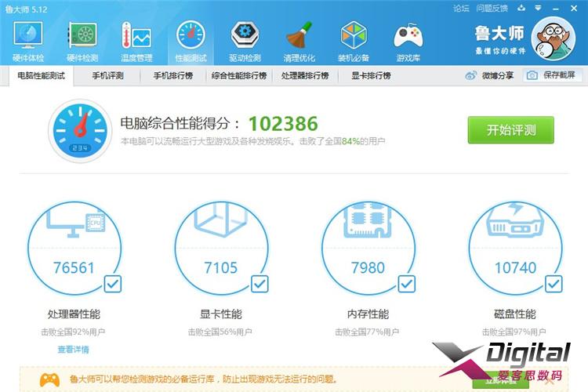Click the 击败全国97%用户 text
The image size is (588, 392).
coord(514,332)
